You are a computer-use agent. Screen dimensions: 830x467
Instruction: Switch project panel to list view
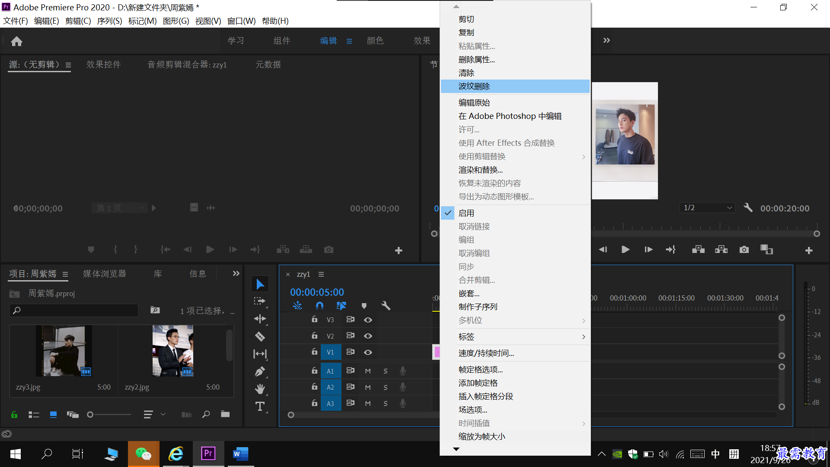[34, 415]
